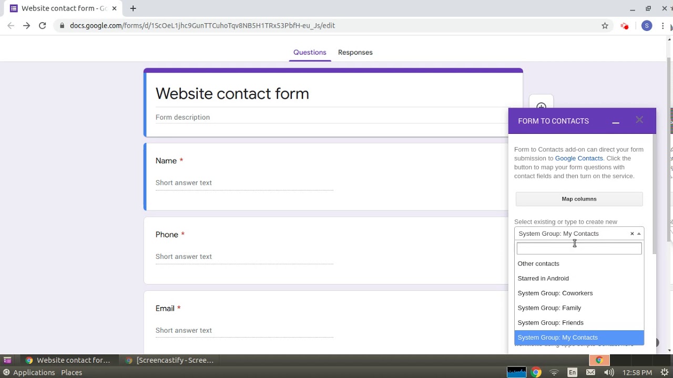The height and width of the screenshot is (378, 673).
Task: Click the address bar lock icon
Action: pos(62,25)
